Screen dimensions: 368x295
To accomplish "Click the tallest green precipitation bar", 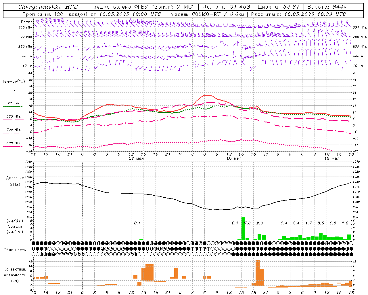I will click(243, 228).
